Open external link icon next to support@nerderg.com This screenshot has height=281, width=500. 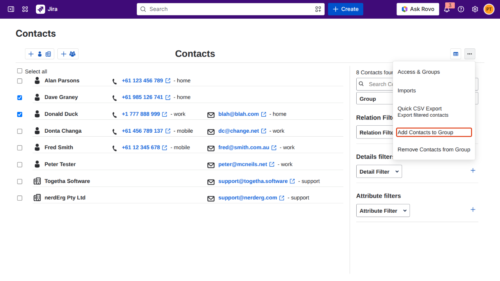point(282,198)
